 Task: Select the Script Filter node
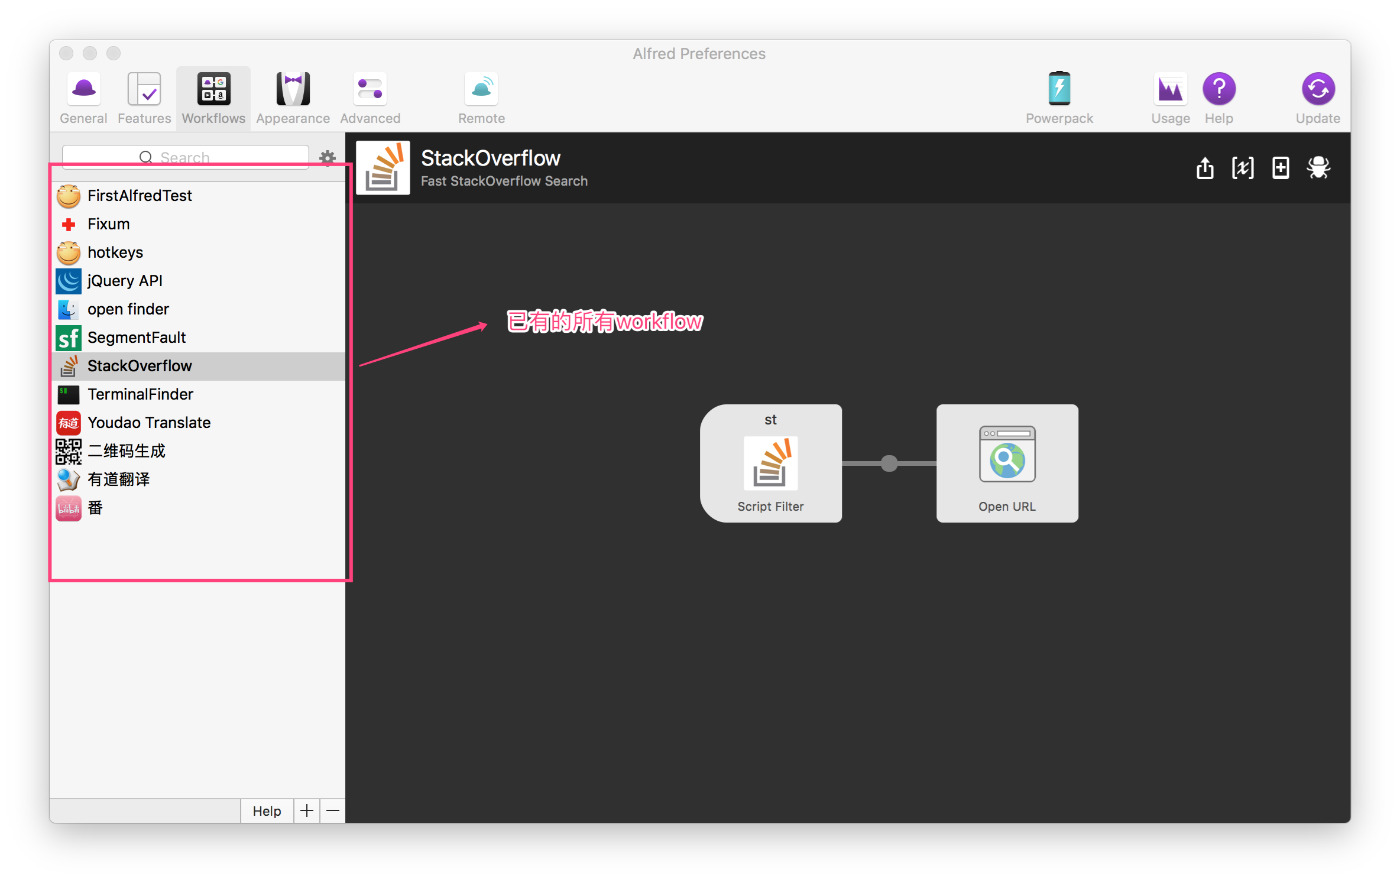tap(770, 463)
